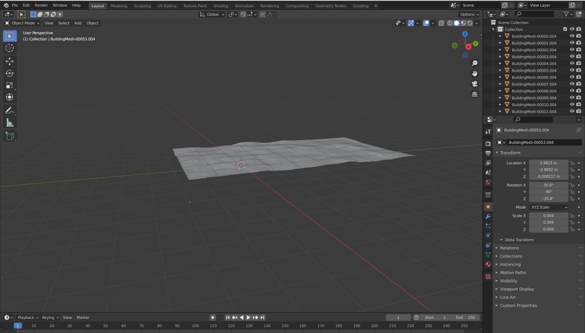Lock the Rotation Z value
Image resolution: width=585 pixels, height=333 pixels.
[572, 198]
